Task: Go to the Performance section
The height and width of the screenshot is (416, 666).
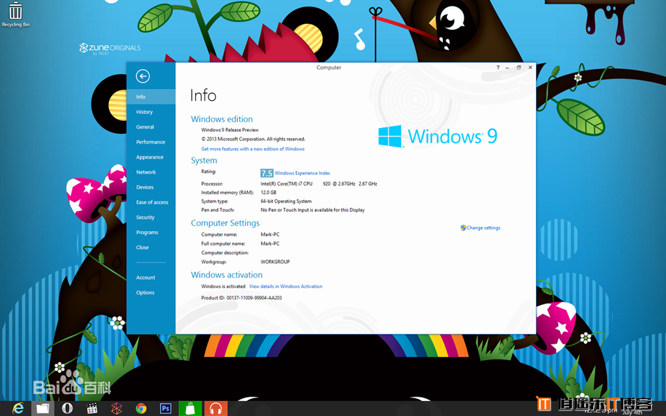Action: coord(151,142)
